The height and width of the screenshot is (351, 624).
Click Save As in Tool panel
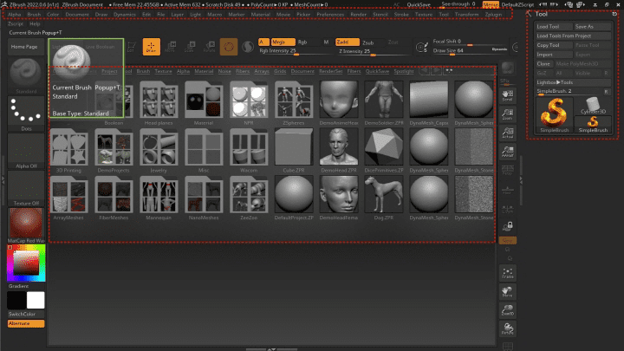593,26
